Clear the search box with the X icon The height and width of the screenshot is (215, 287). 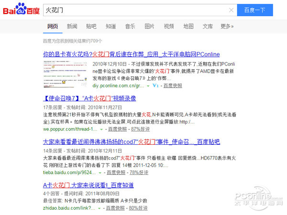pos(231,10)
